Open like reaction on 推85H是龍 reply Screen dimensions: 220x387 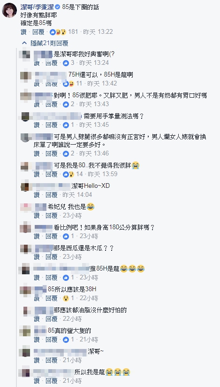coord(66,278)
